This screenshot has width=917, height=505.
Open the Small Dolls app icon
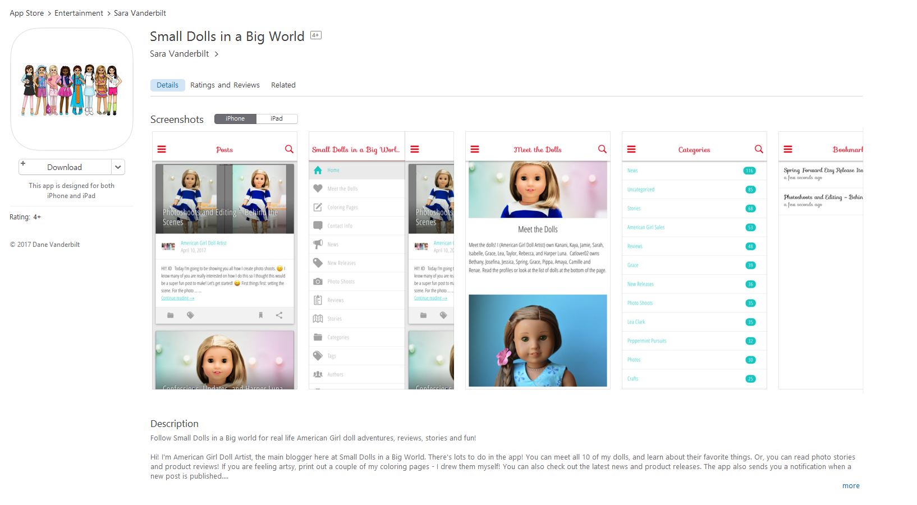coord(72,89)
